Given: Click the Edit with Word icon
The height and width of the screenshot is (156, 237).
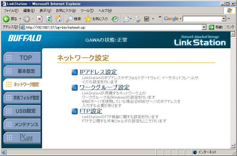Looking at the screenshot, I should [147, 19].
